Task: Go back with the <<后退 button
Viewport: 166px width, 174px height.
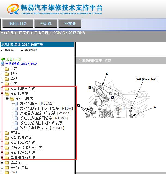Action: click(46, 24)
